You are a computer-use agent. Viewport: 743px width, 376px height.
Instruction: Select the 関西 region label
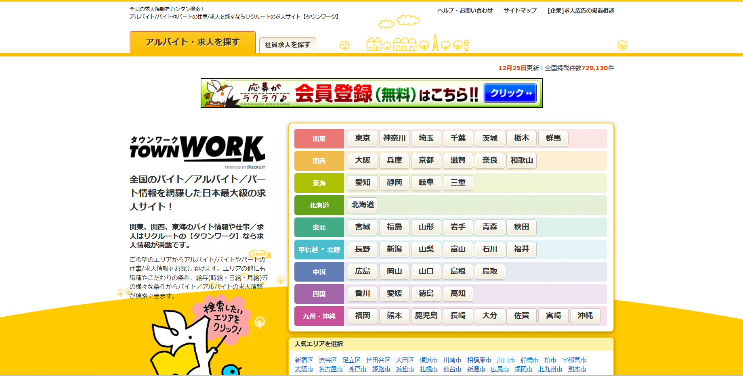point(319,161)
